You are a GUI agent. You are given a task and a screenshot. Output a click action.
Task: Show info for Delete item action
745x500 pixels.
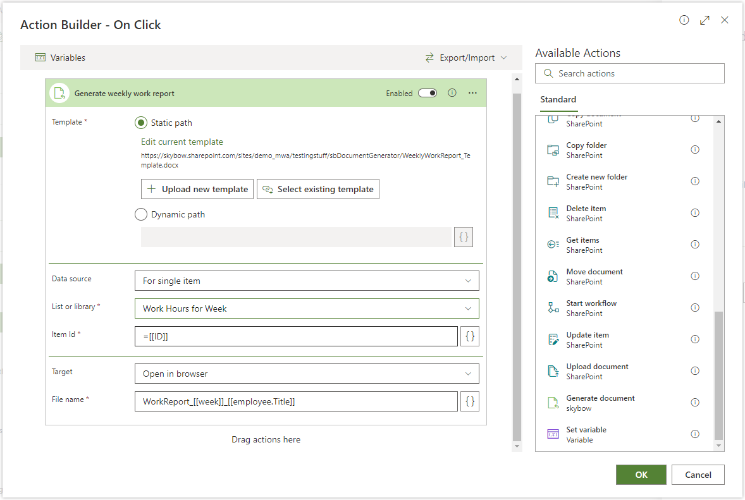tap(695, 213)
